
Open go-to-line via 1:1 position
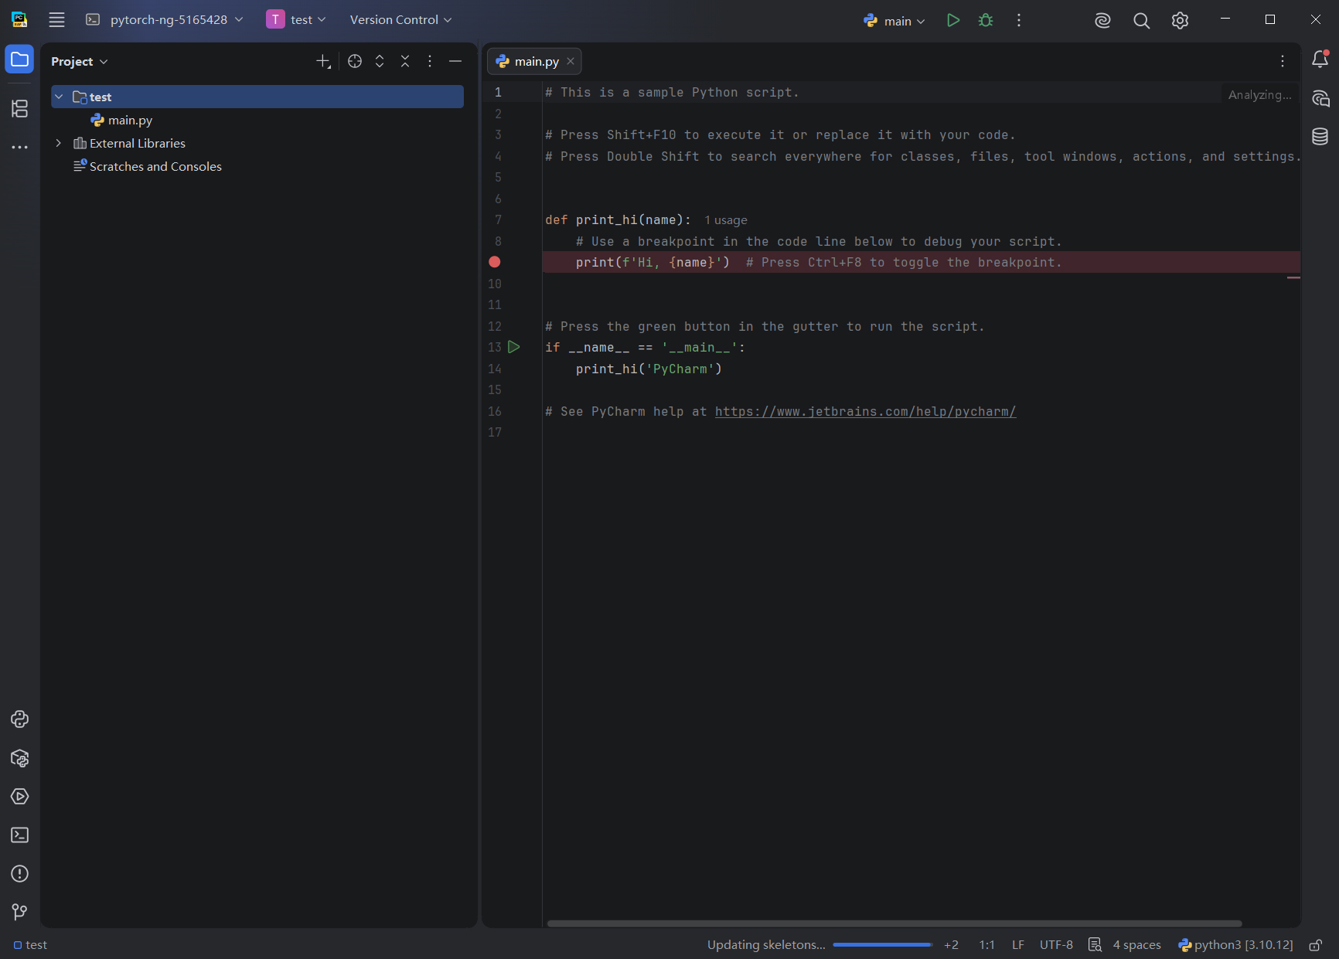pyautogui.click(x=987, y=945)
